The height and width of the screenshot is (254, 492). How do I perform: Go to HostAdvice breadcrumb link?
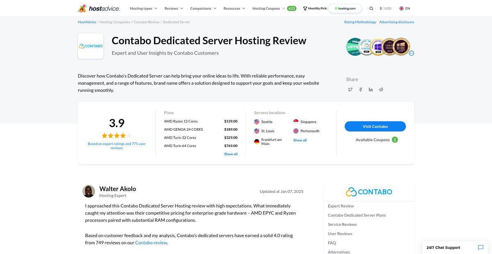tap(87, 22)
